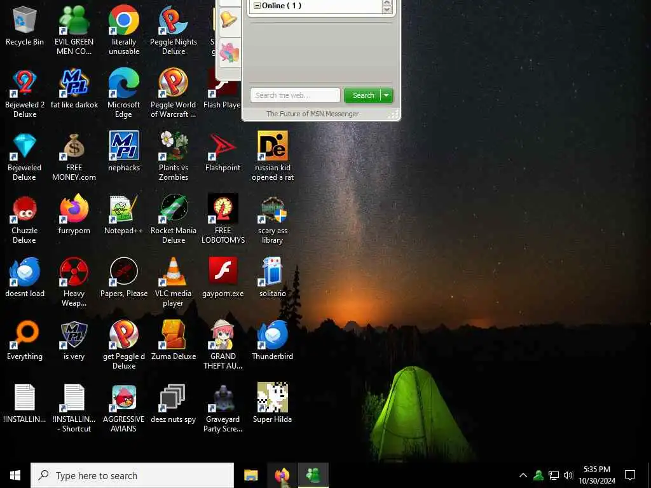Launch EVIL GREEN MEN CO... messenger shortcut
The height and width of the screenshot is (488, 651).
74,31
